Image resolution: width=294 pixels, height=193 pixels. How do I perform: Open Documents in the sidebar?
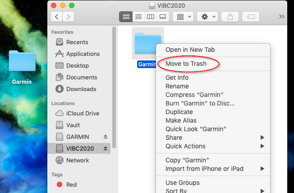click(80, 77)
